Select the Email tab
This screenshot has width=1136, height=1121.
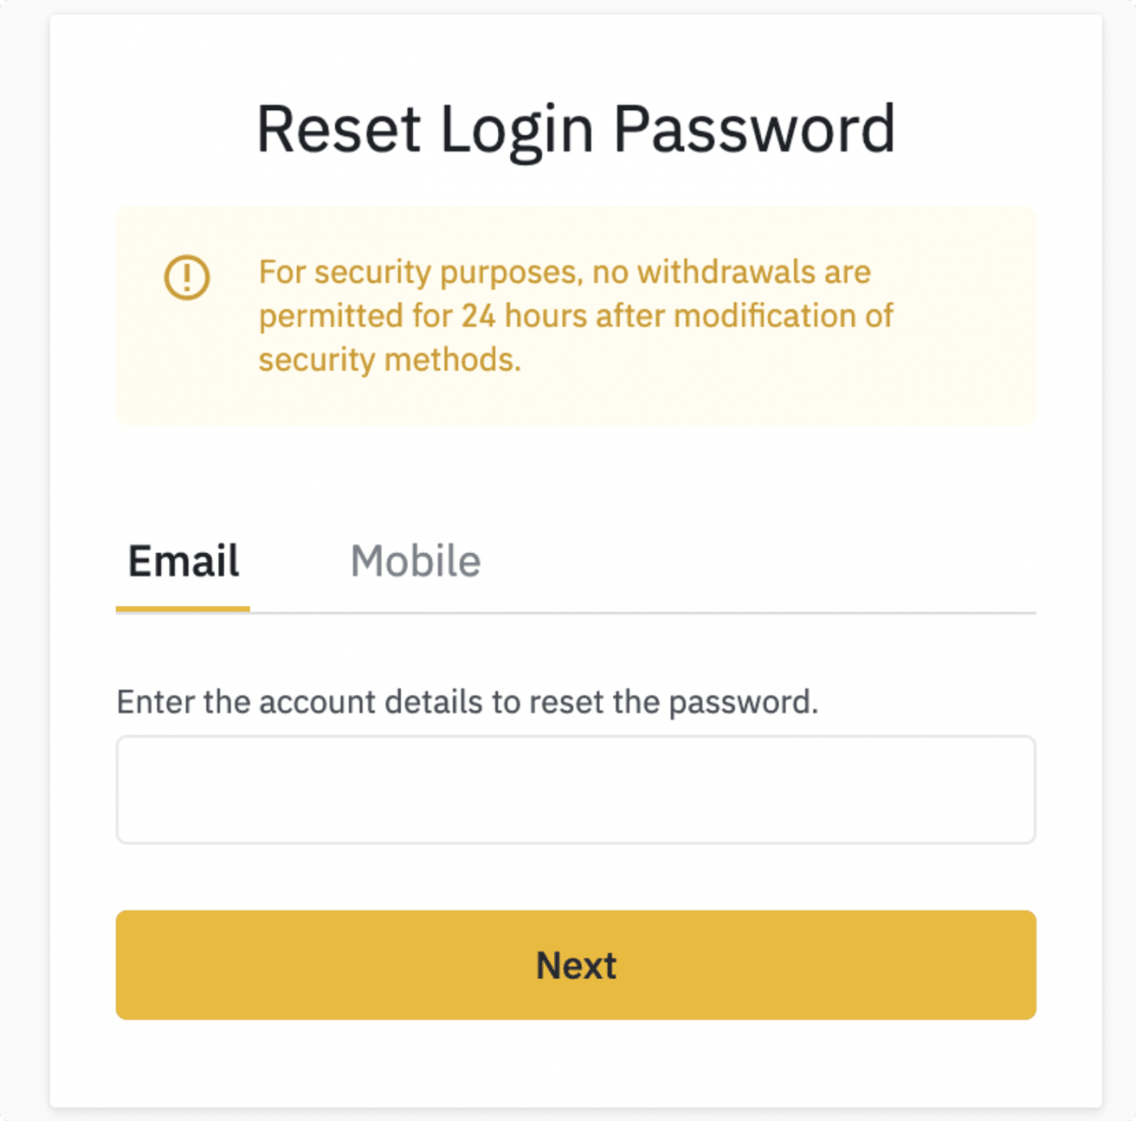183,561
